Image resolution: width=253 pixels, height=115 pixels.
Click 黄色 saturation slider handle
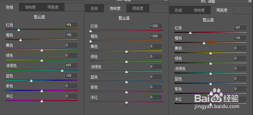pyautogui.click(x=126, y=52)
